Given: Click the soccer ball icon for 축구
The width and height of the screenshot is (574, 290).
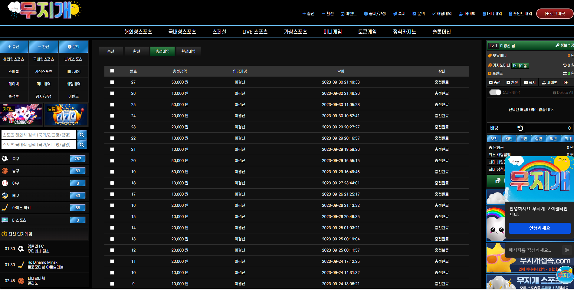Looking at the screenshot, I should pos(5,159).
